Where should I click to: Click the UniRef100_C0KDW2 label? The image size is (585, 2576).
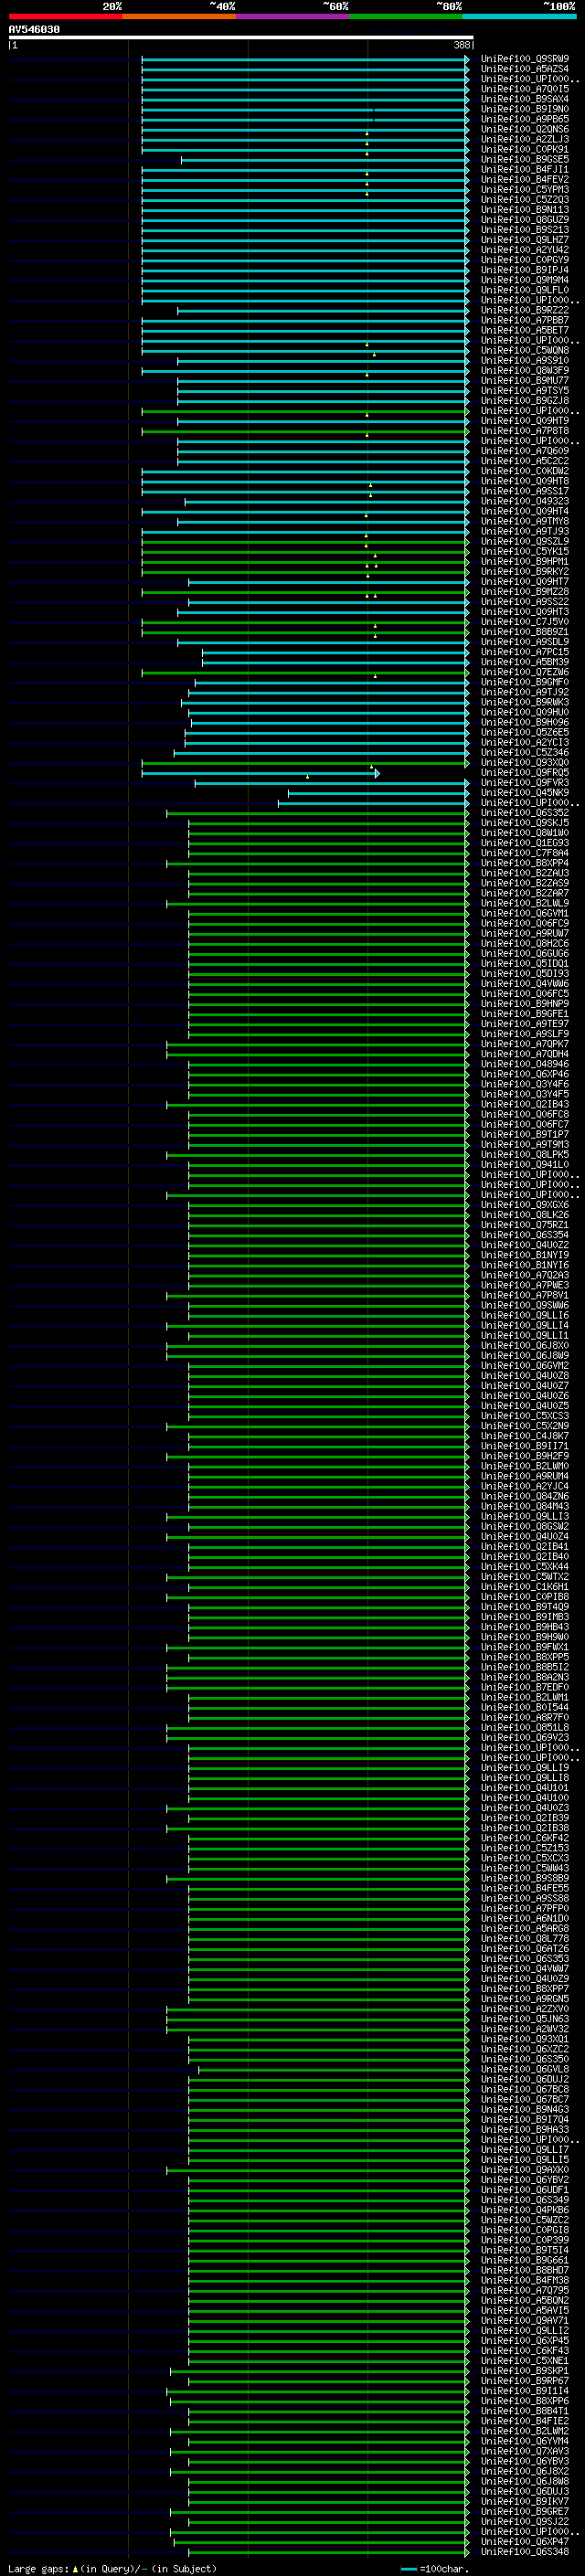click(525, 471)
